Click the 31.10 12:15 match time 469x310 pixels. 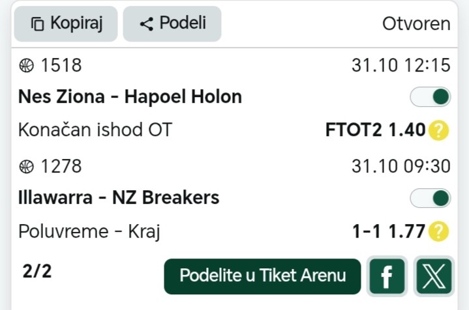coord(401,66)
